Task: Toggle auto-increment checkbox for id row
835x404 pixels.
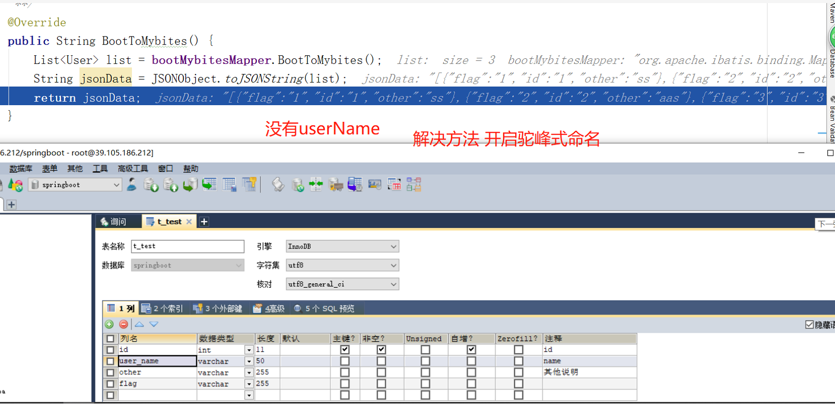Action: tap(471, 350)
